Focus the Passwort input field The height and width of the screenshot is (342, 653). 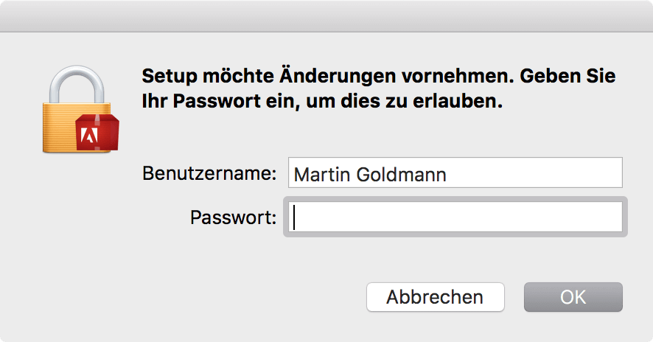tap(455, 217)
